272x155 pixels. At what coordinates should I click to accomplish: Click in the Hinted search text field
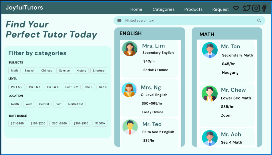[x=189, y=21]
